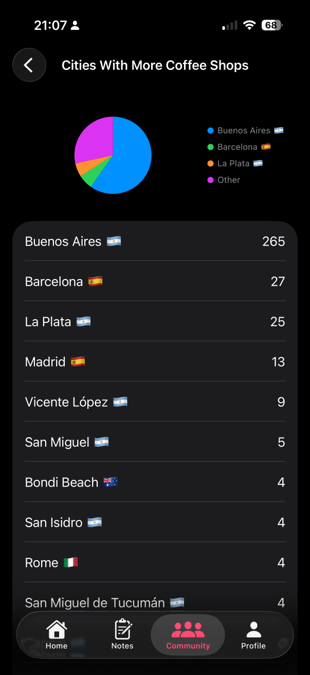Tap the back arrow button
Viewport: 310px width, 675px height.
[x=29, y=65]
